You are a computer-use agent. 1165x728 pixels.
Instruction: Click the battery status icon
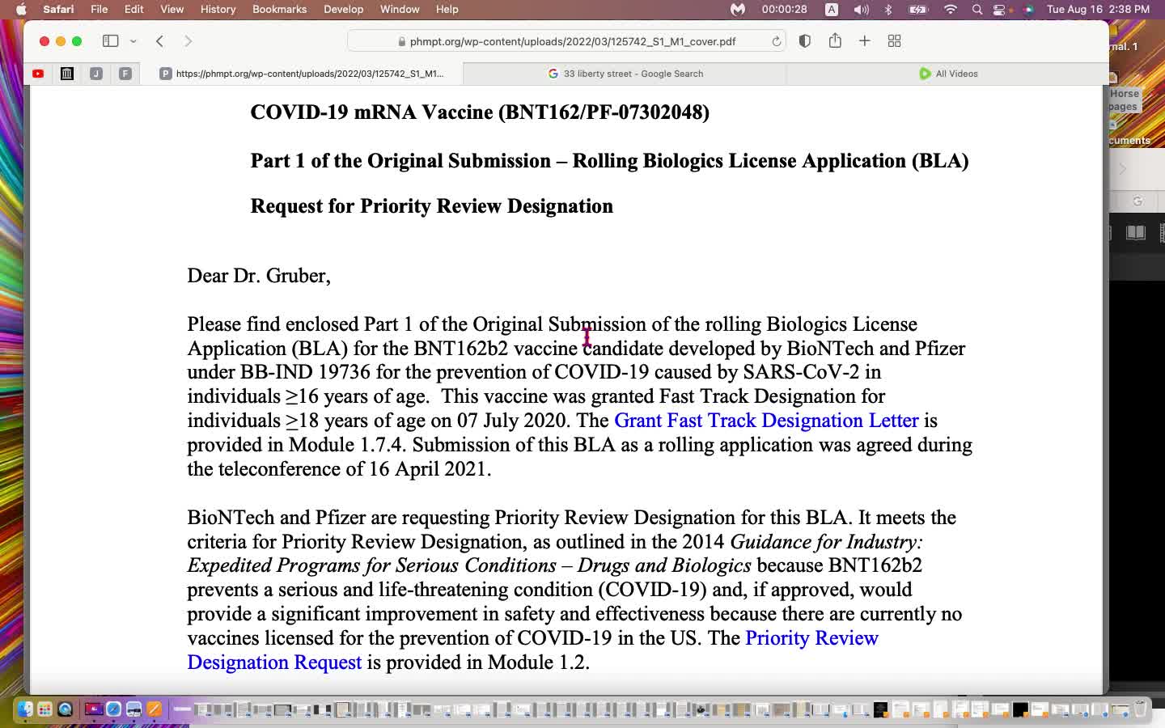[x=918, y=9]
